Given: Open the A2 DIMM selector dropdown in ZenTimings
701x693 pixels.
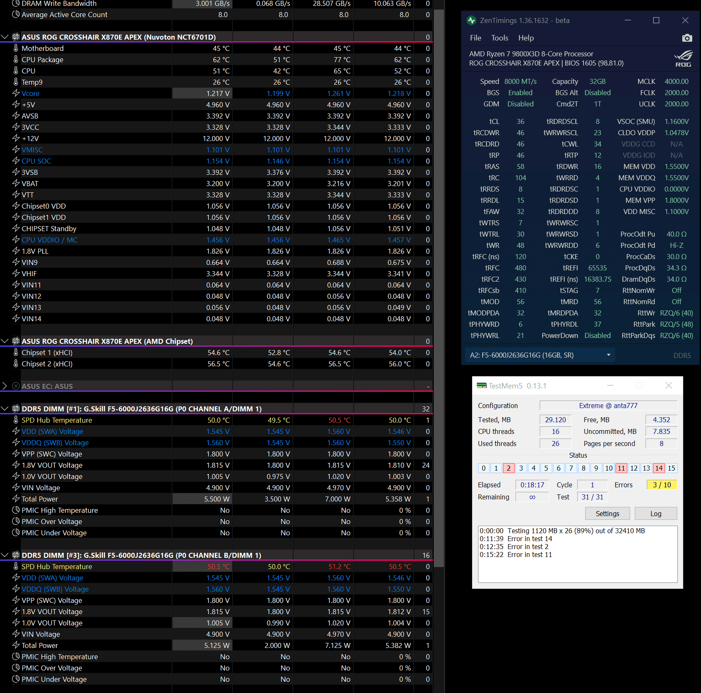Looking at the screenshot, I should pos(540,355).
